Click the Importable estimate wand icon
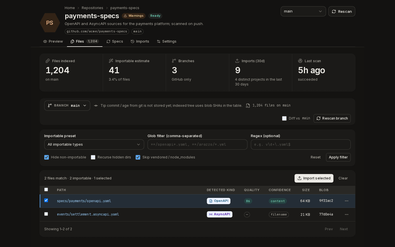The width and height of the screenshot is (395, 247). coord(111,61)
